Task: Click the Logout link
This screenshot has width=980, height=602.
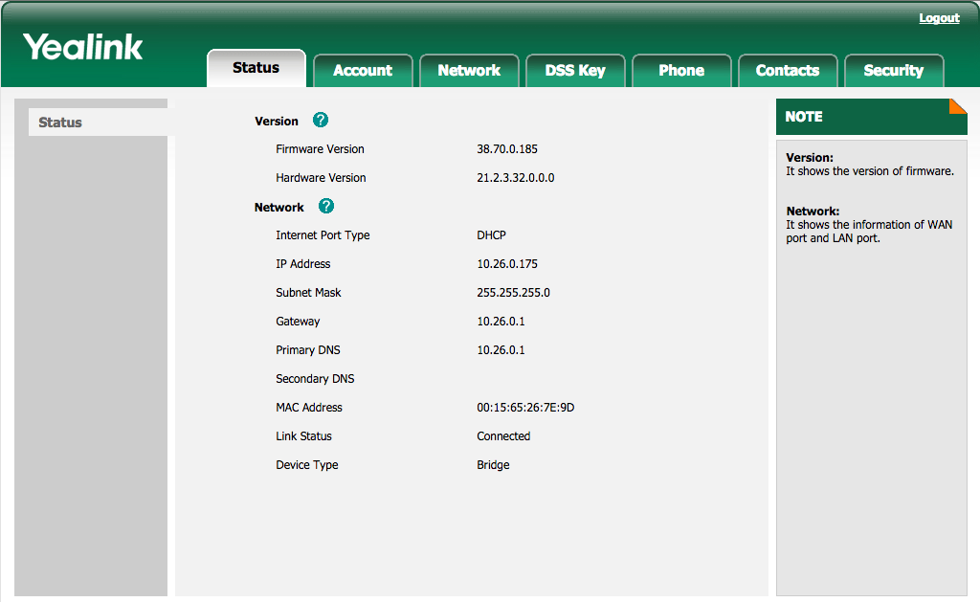Action: point(939,18)
